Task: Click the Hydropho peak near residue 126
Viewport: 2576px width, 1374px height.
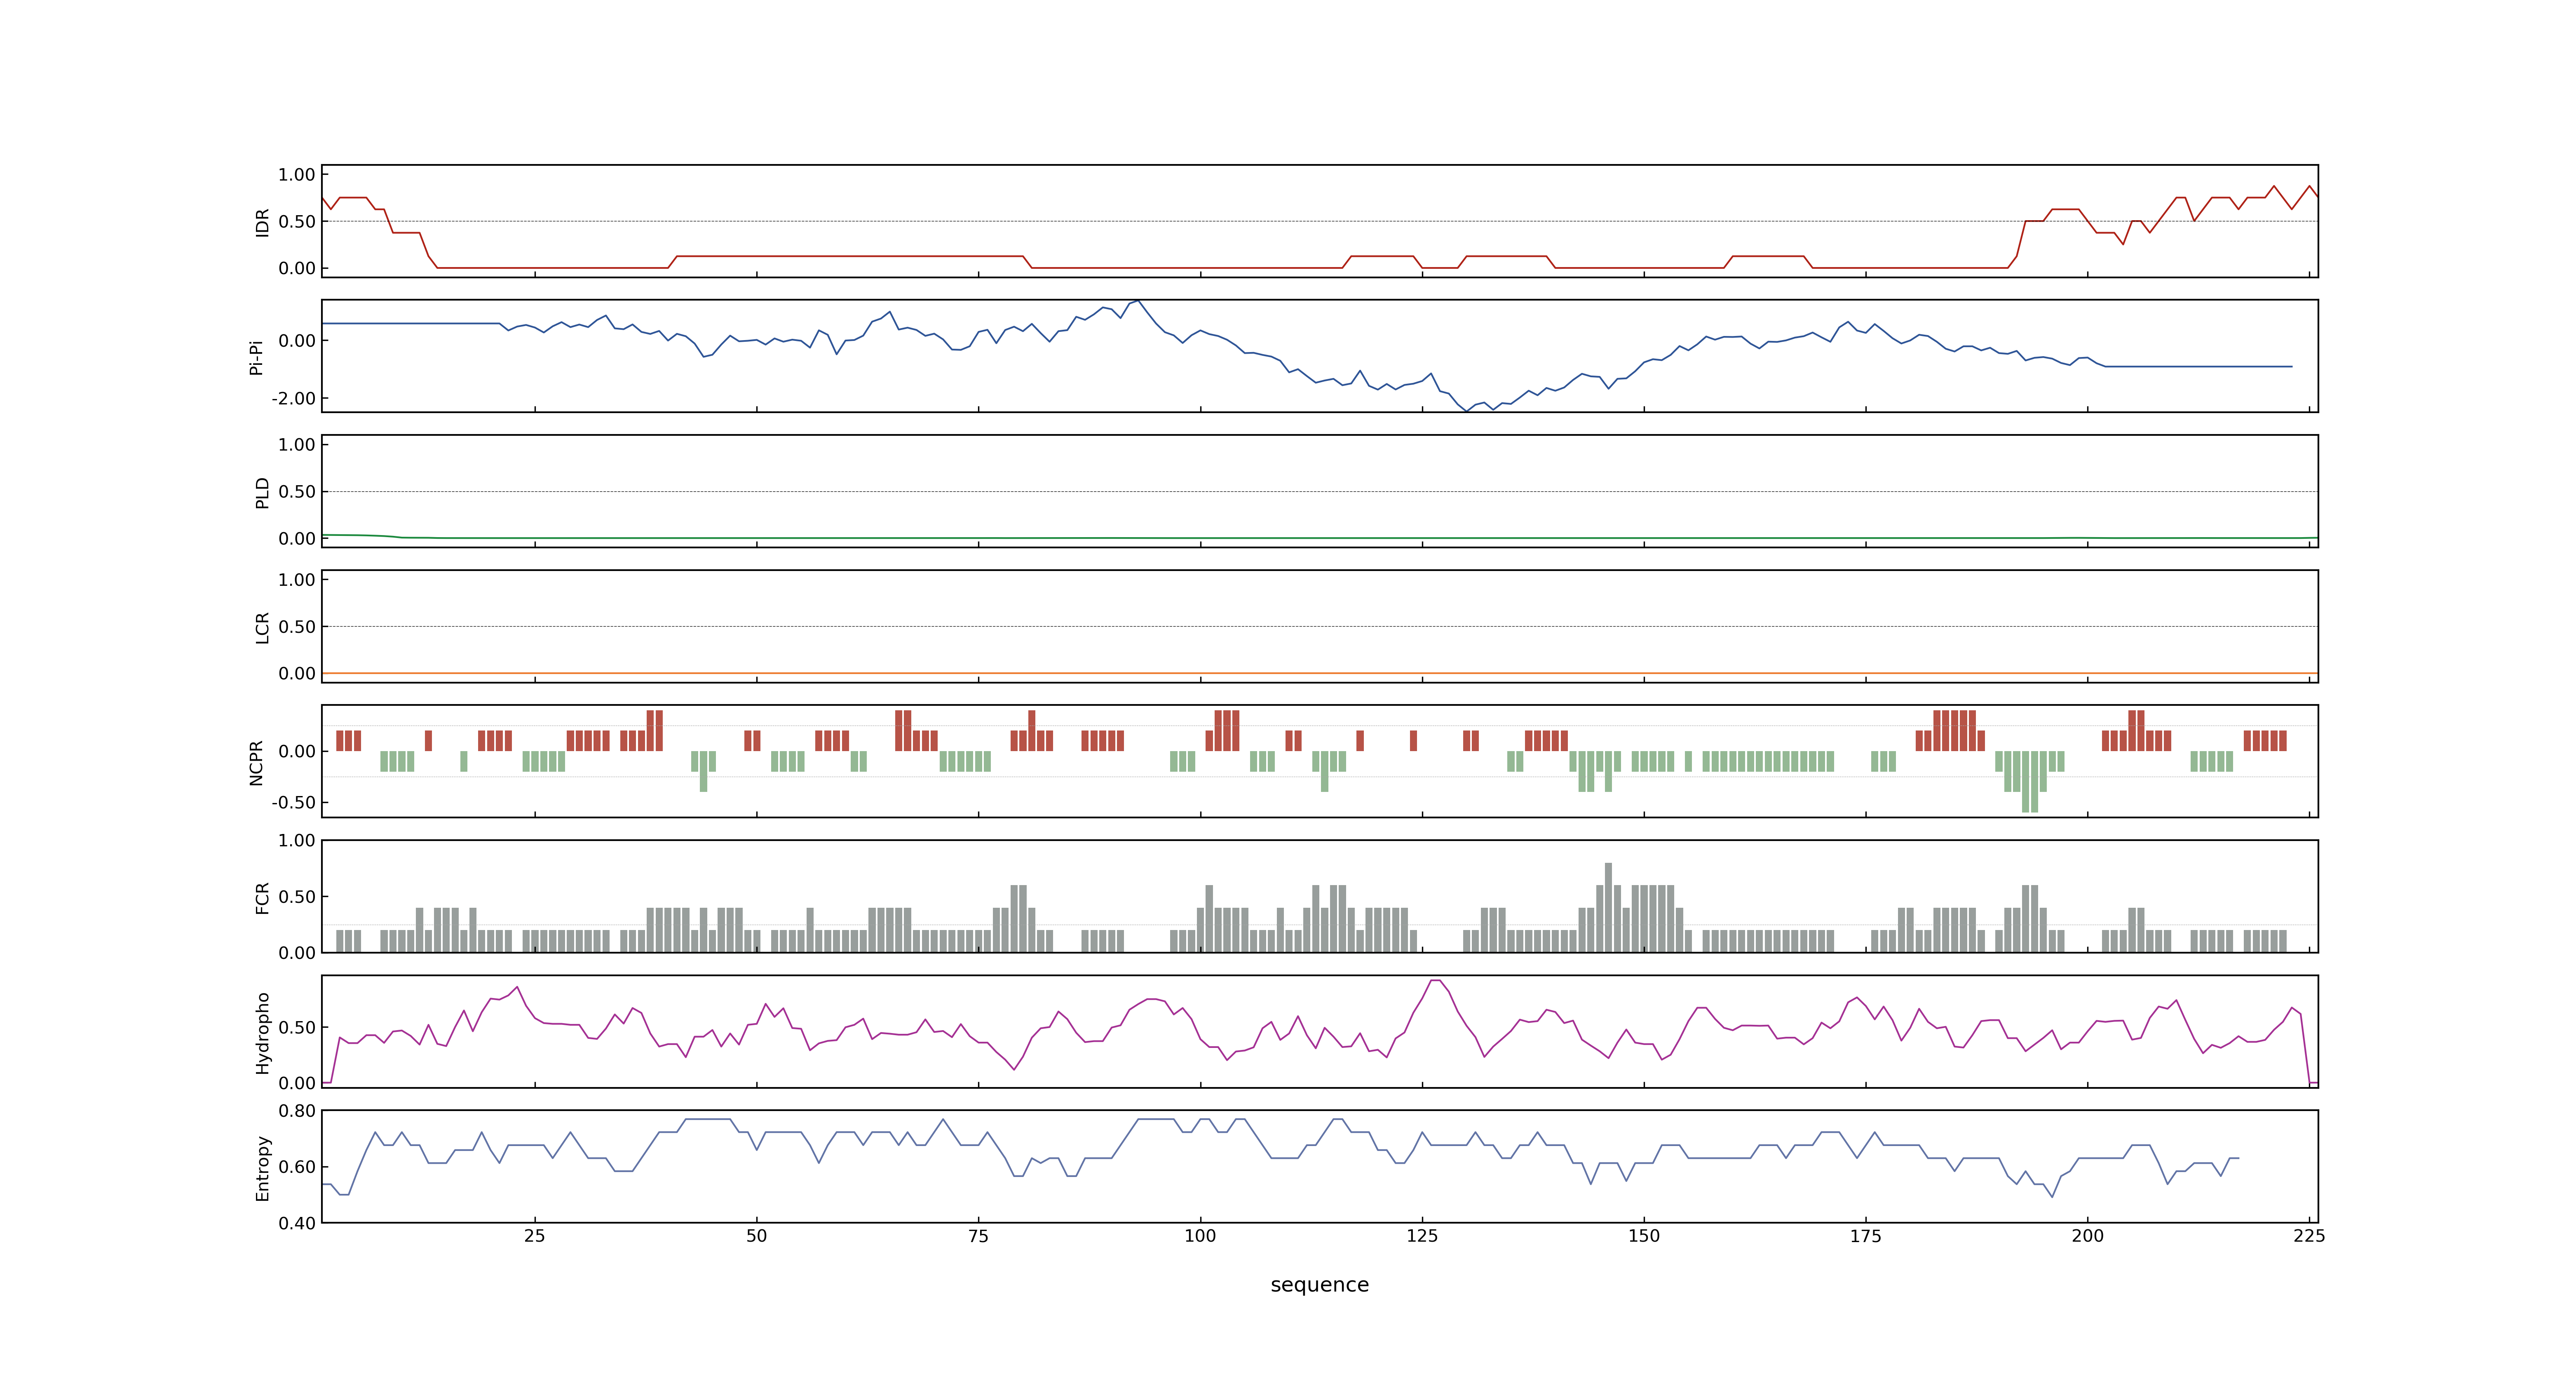Action: [x=1435, y=981]
